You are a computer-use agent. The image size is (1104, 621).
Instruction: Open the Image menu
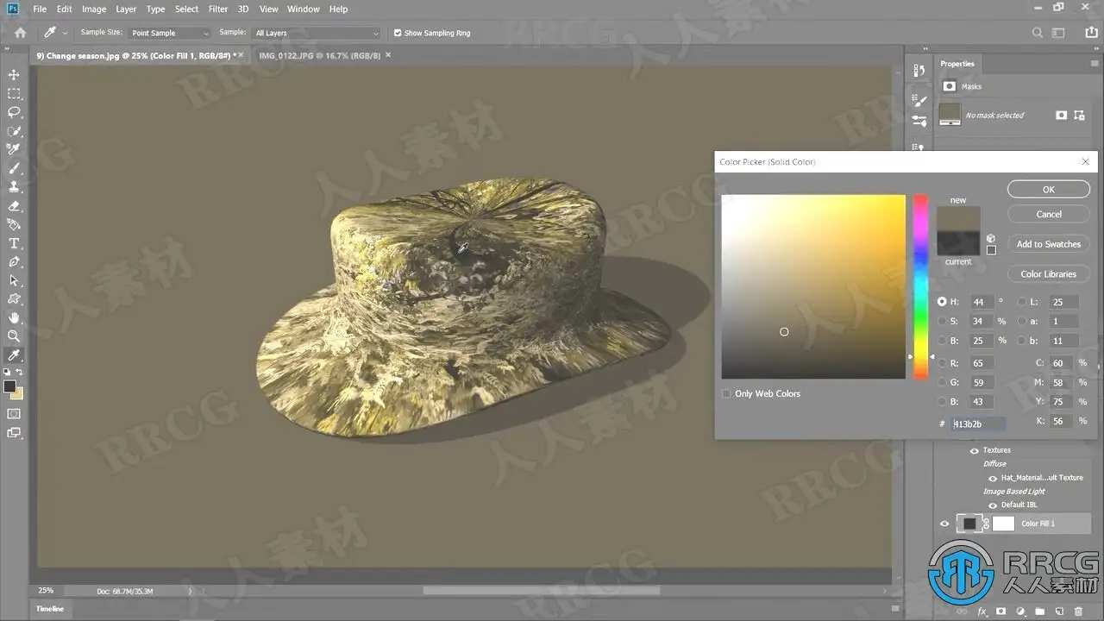(94, 9)
